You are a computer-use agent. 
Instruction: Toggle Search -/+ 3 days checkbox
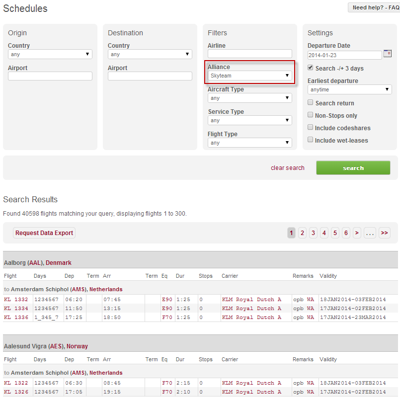[311, 68]
